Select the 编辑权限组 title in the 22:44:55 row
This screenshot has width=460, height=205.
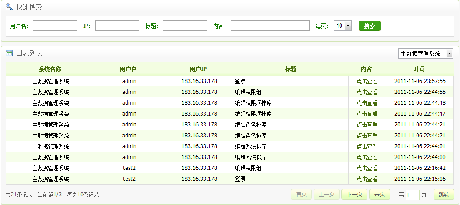[x=248, y=92]
